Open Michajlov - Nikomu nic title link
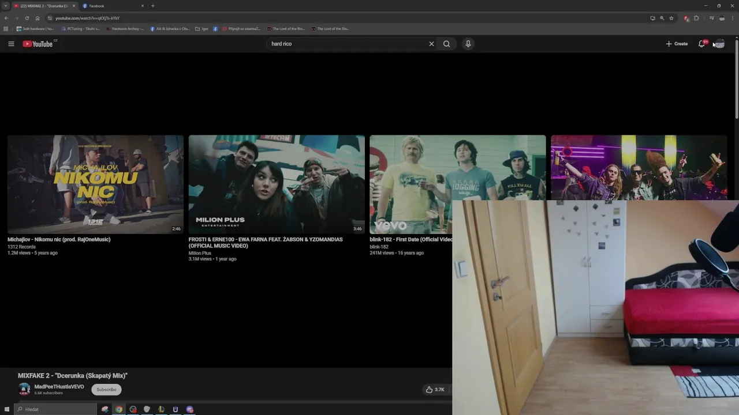Viewport: 739px width, 415px height. 59,239
